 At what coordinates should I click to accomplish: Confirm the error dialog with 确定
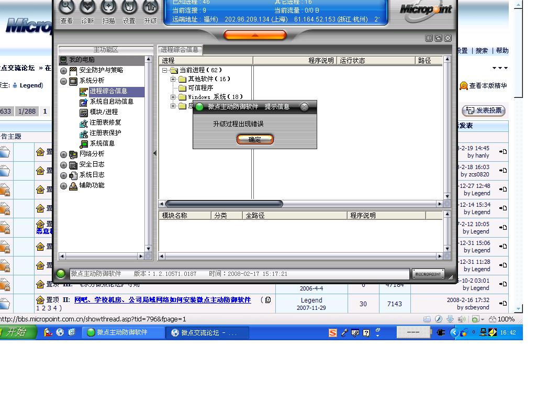(255, 139)
